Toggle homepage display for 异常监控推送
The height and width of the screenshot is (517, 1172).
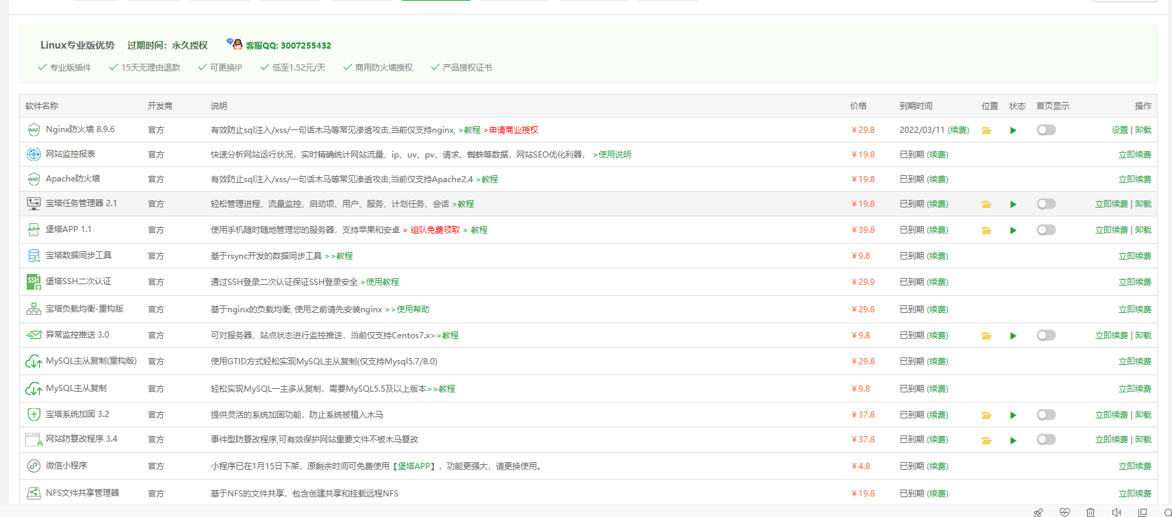1046,335
